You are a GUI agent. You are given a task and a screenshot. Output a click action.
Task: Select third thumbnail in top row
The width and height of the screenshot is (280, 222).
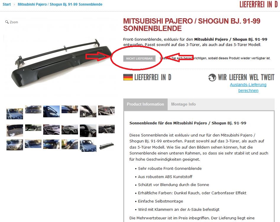tap(51, 111)
